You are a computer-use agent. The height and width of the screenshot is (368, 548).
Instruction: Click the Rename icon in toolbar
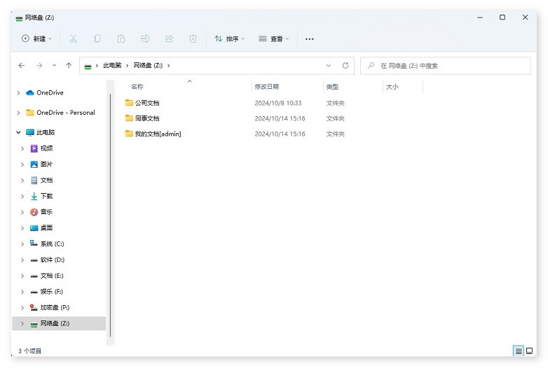tap(145, 38)
